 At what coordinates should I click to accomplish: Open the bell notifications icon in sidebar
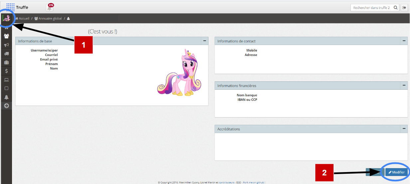(x=6, y=97)
